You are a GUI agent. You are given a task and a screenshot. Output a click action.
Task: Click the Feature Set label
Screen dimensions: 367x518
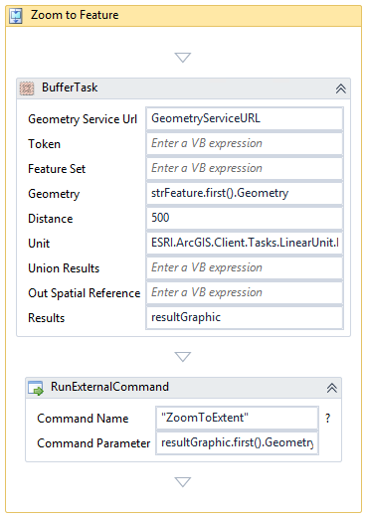(57, 169)
